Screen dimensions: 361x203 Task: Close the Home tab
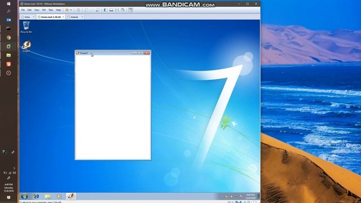34,17
